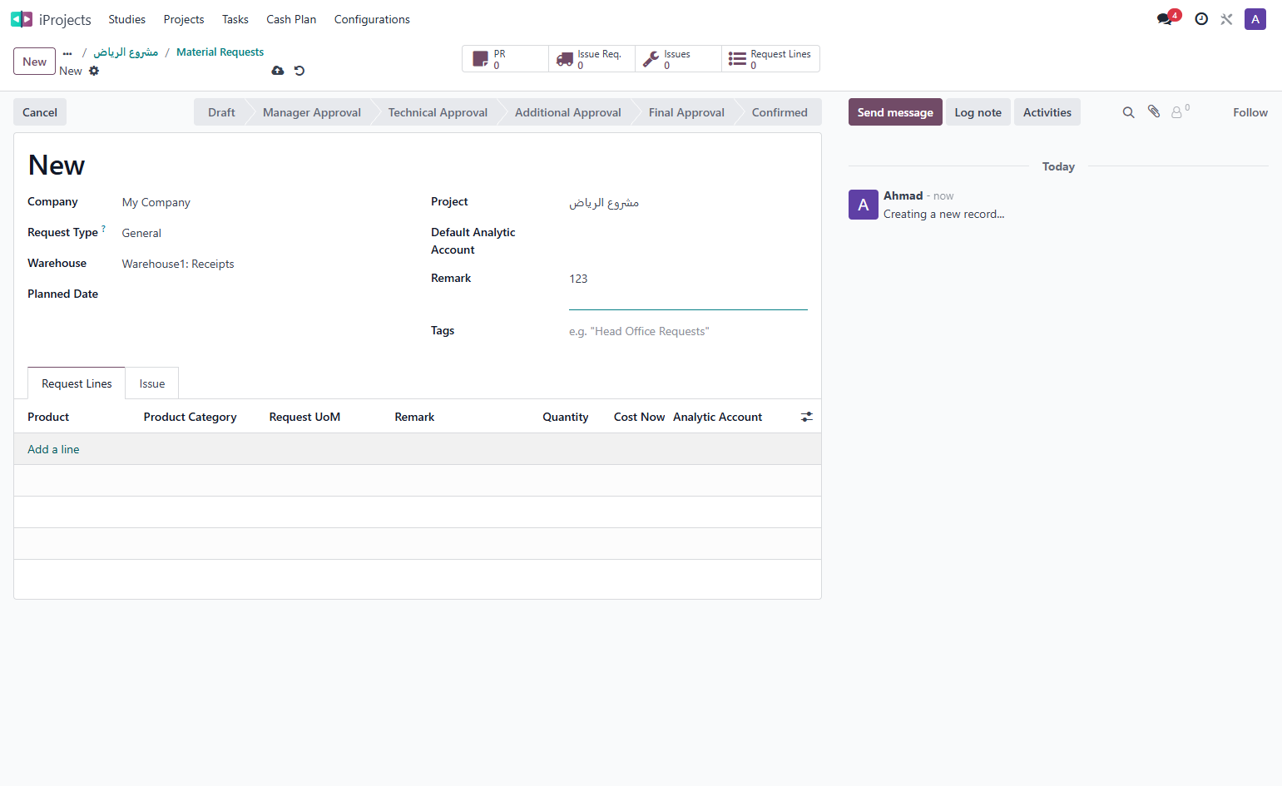Open the Cash Plan menu
1282x786 pixels.
click(x=291, y=19)
